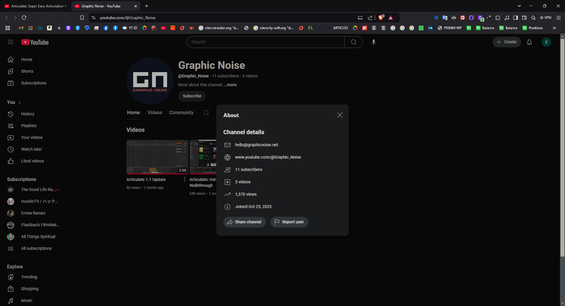Open the notifications bell
Image resolution: width=565 pixels, height=306 pixels.
point(529,42)
